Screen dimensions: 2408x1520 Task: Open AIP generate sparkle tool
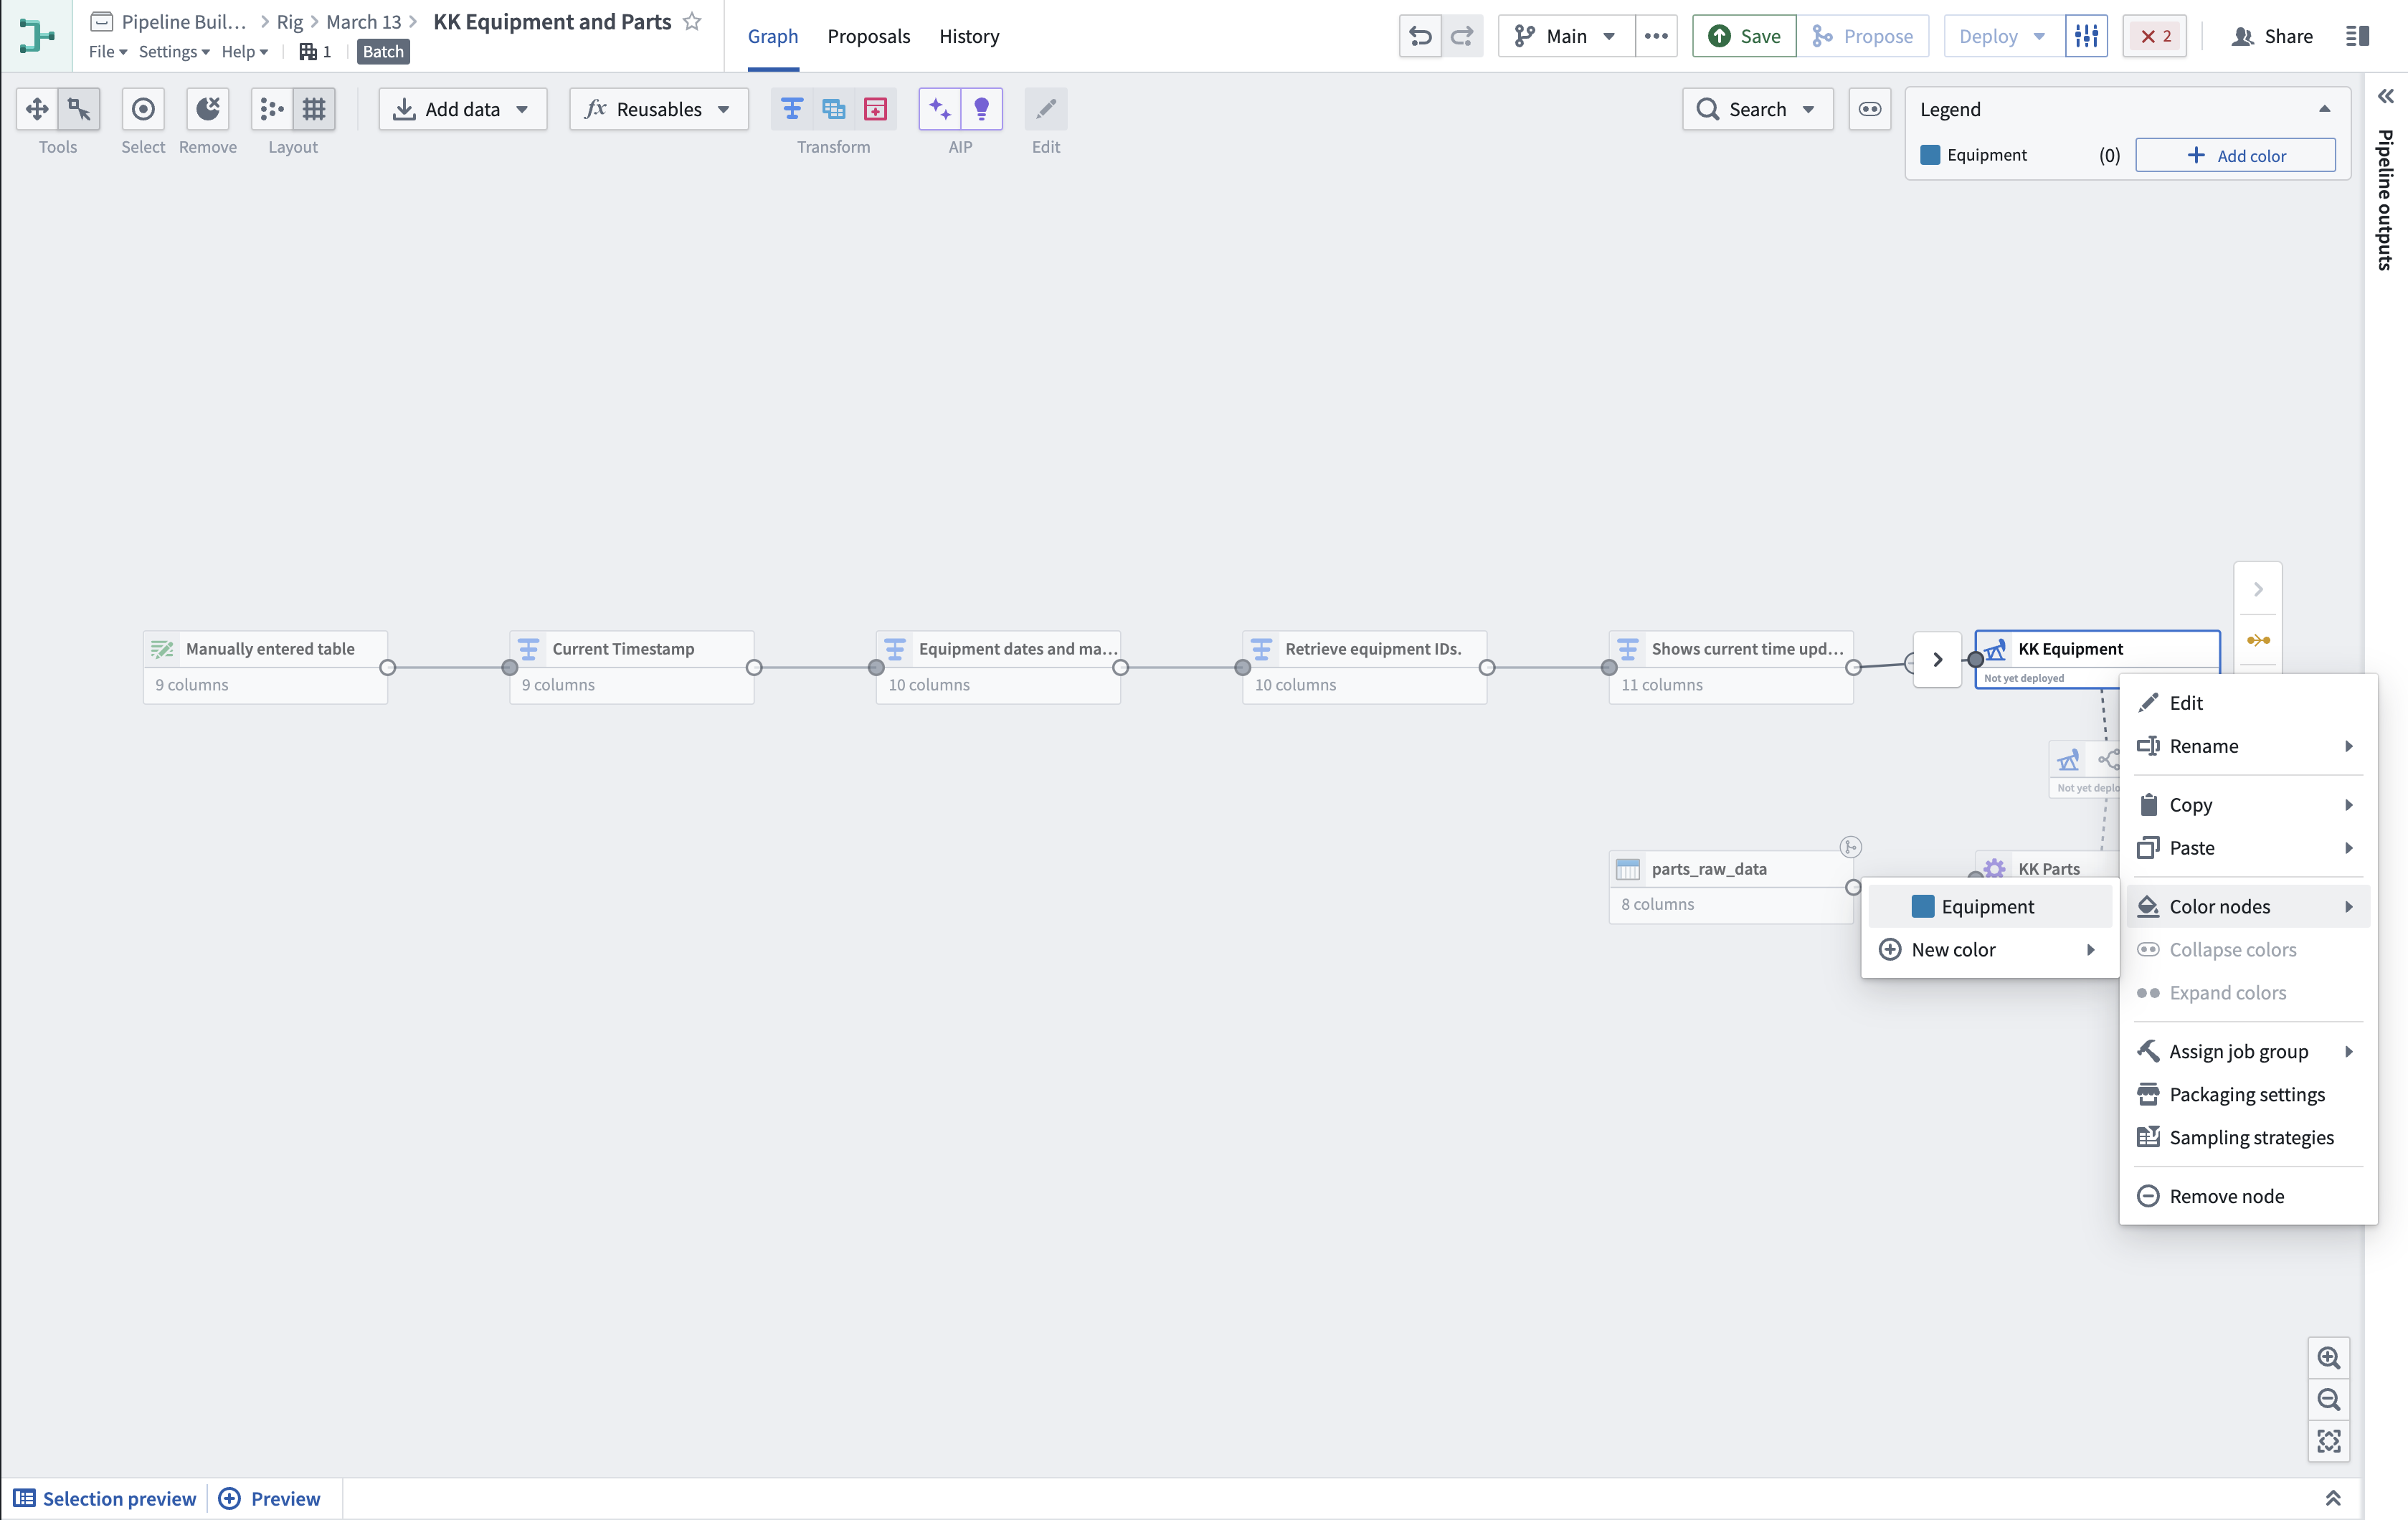coord(940,109)
